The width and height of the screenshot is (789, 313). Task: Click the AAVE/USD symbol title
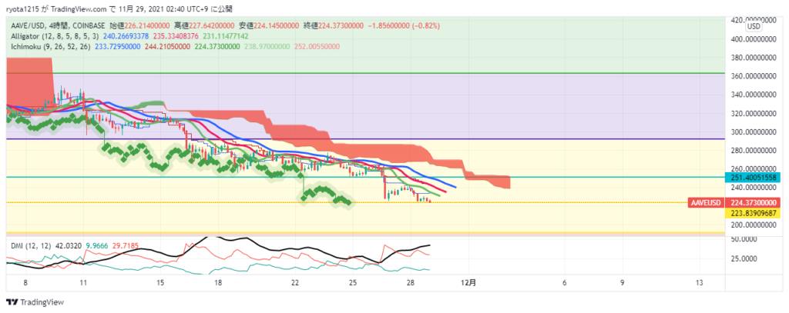coord(31,24)
